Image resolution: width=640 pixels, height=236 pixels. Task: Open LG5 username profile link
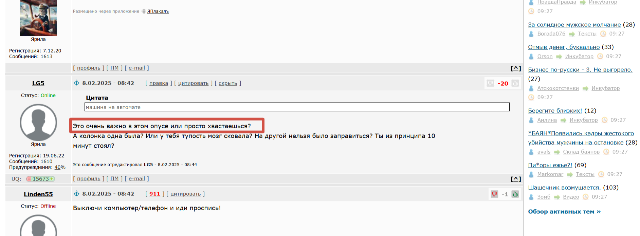(x=38, y=83)
